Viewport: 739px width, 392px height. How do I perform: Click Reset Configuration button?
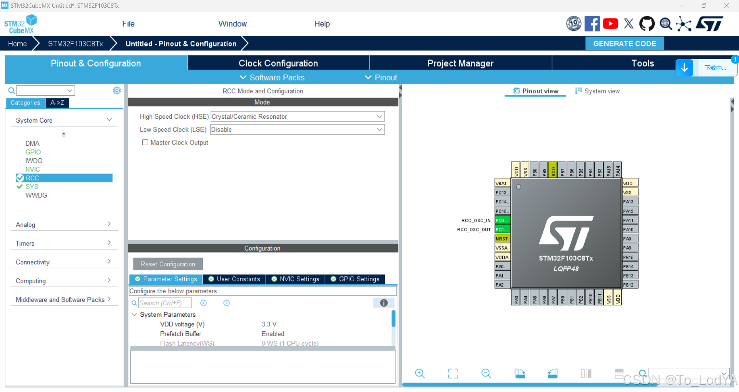[x=168, y=264]
